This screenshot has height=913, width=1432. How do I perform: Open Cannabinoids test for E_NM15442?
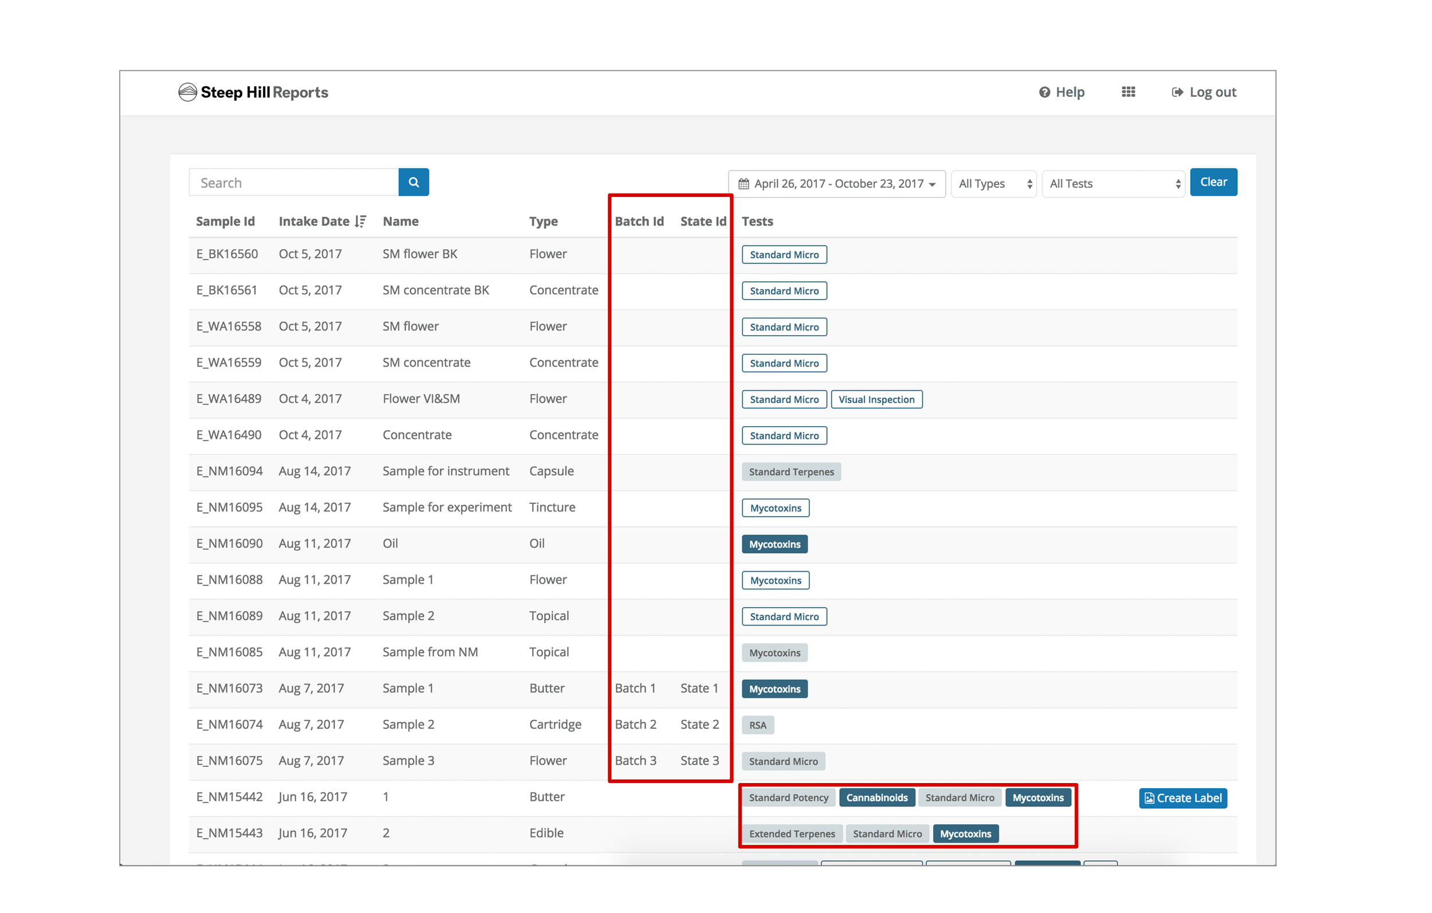point(876,798)
